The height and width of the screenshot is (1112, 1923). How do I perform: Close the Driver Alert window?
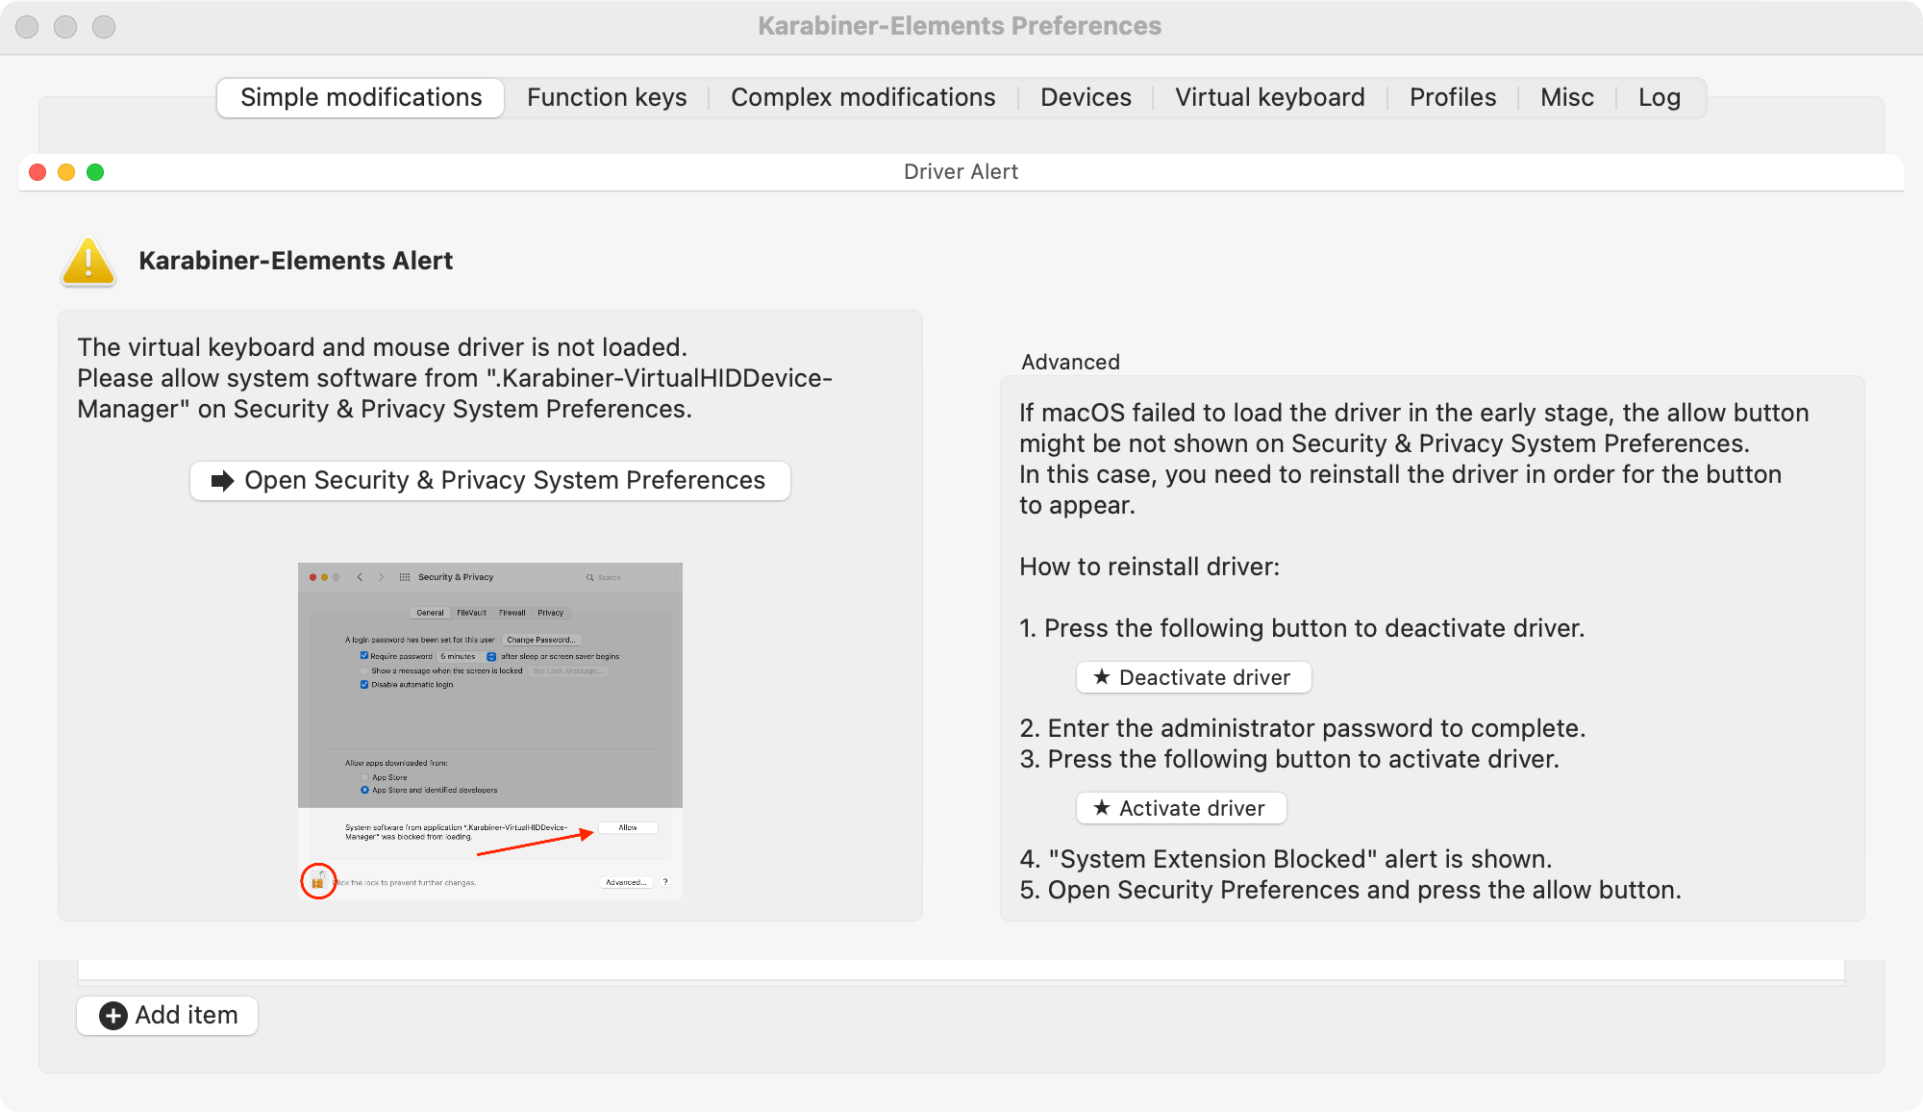(x=37, y=172)
